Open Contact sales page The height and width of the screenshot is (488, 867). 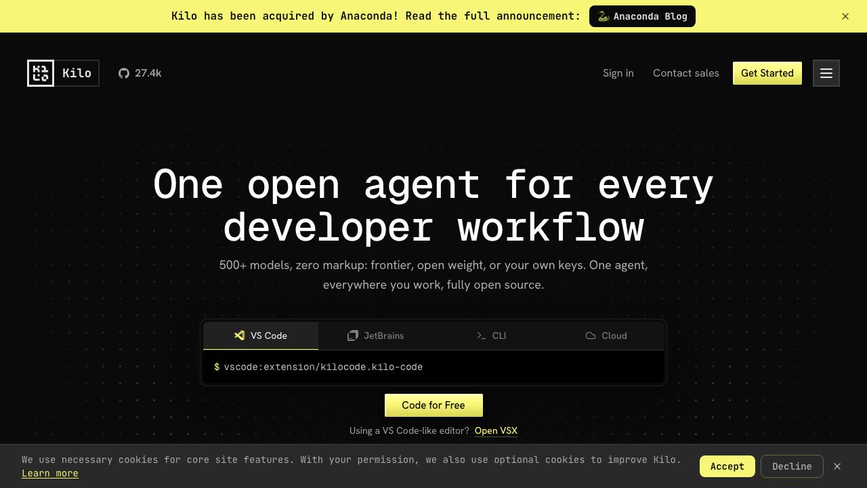click(686, 73)
